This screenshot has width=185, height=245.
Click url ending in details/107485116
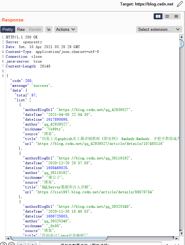[x=100, y=144]
